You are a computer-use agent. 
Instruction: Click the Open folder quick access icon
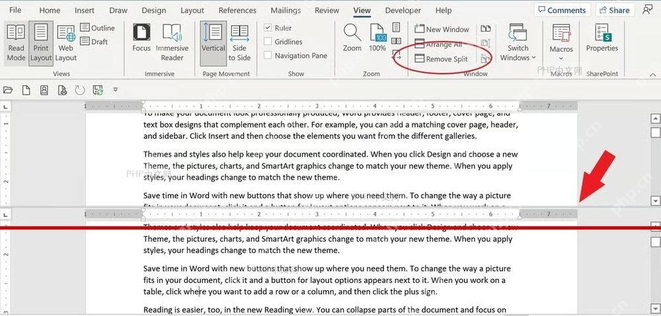click(x=7, y=90)
